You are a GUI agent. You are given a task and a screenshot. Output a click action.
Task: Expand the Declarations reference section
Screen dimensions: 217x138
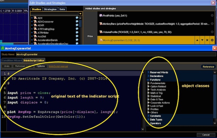[x=148, y=76]
